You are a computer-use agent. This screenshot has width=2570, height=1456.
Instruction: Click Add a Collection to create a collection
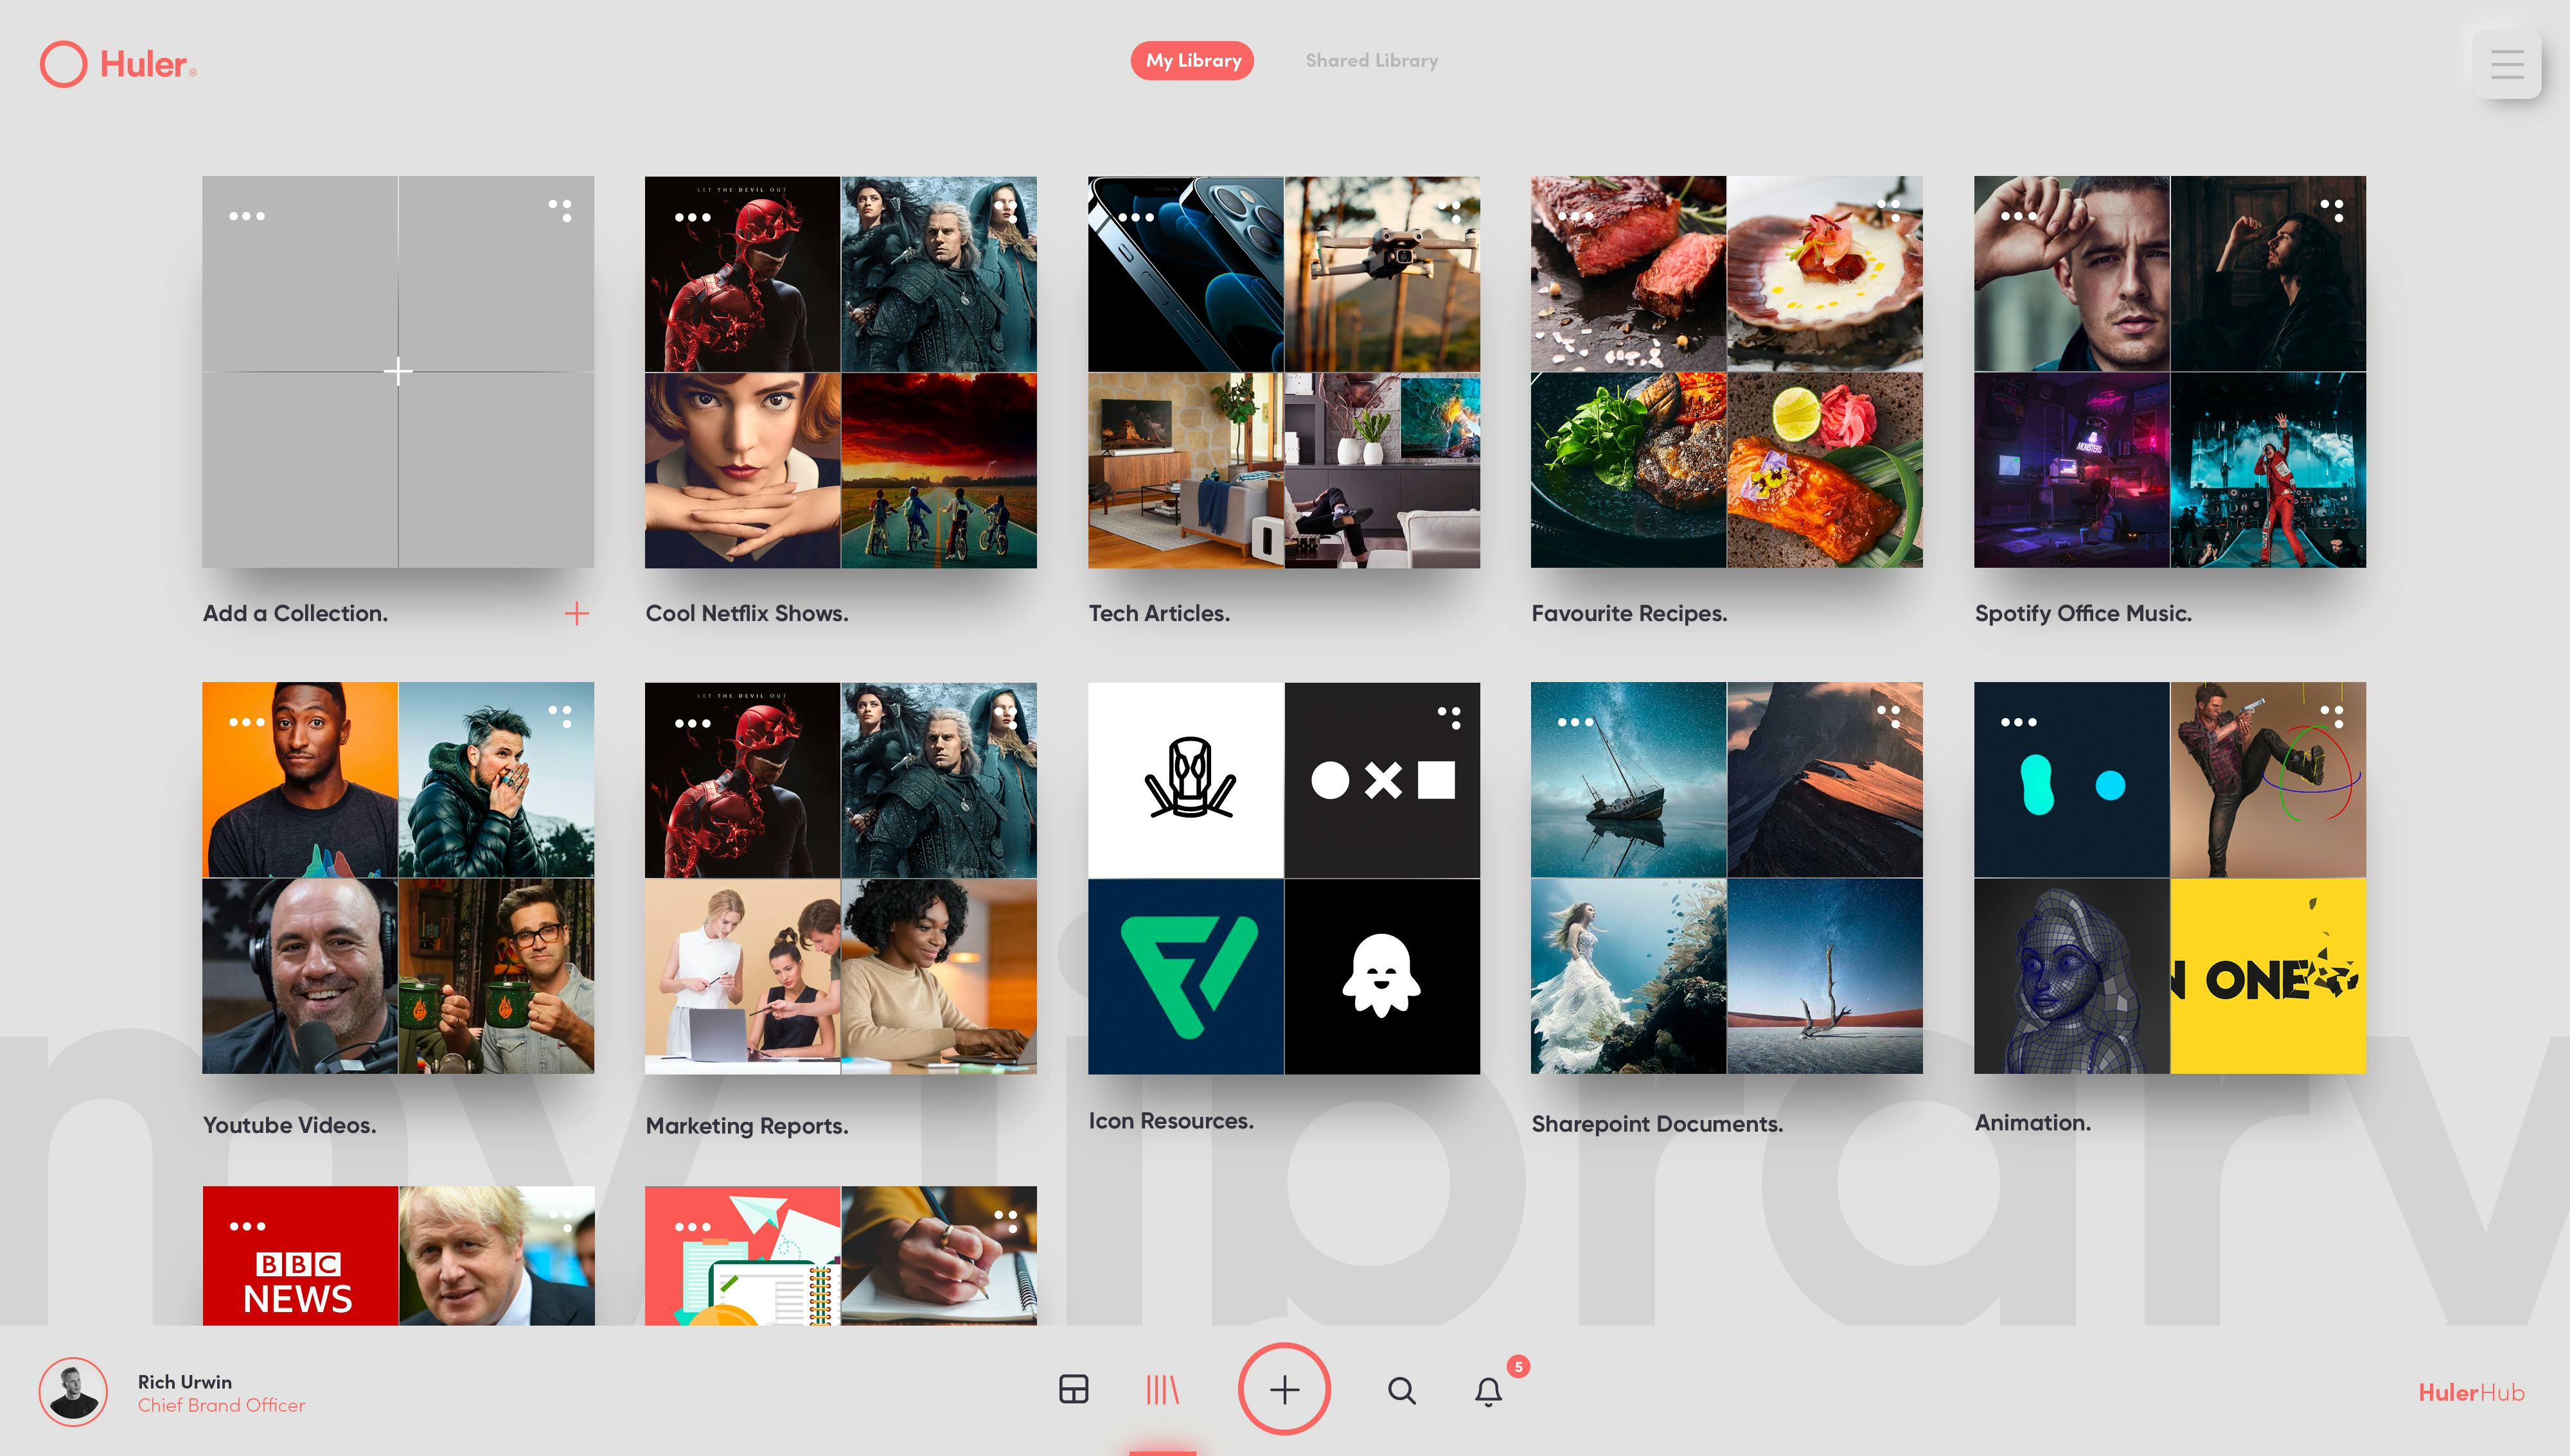[x=398, y=371]
